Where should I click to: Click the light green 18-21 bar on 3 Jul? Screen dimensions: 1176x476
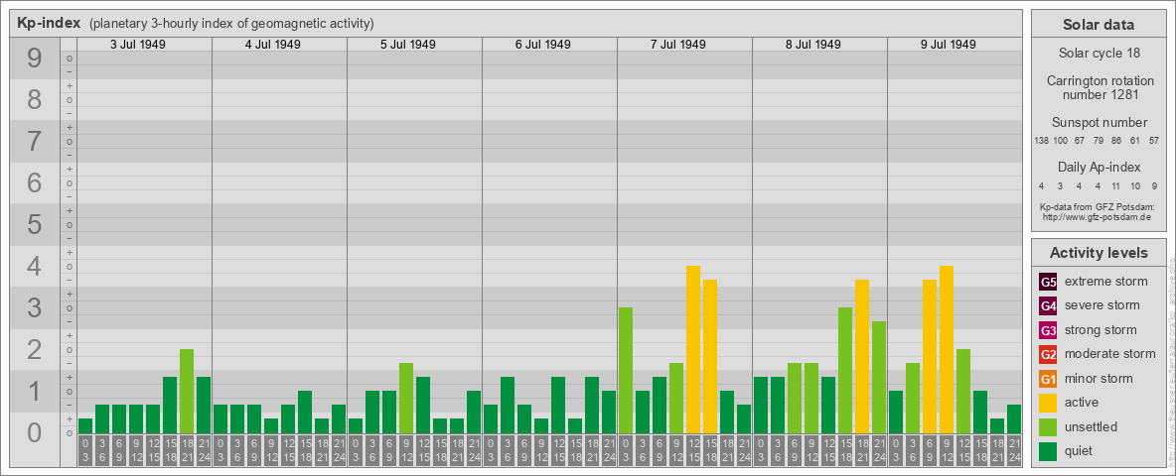[x=187, y=392]
